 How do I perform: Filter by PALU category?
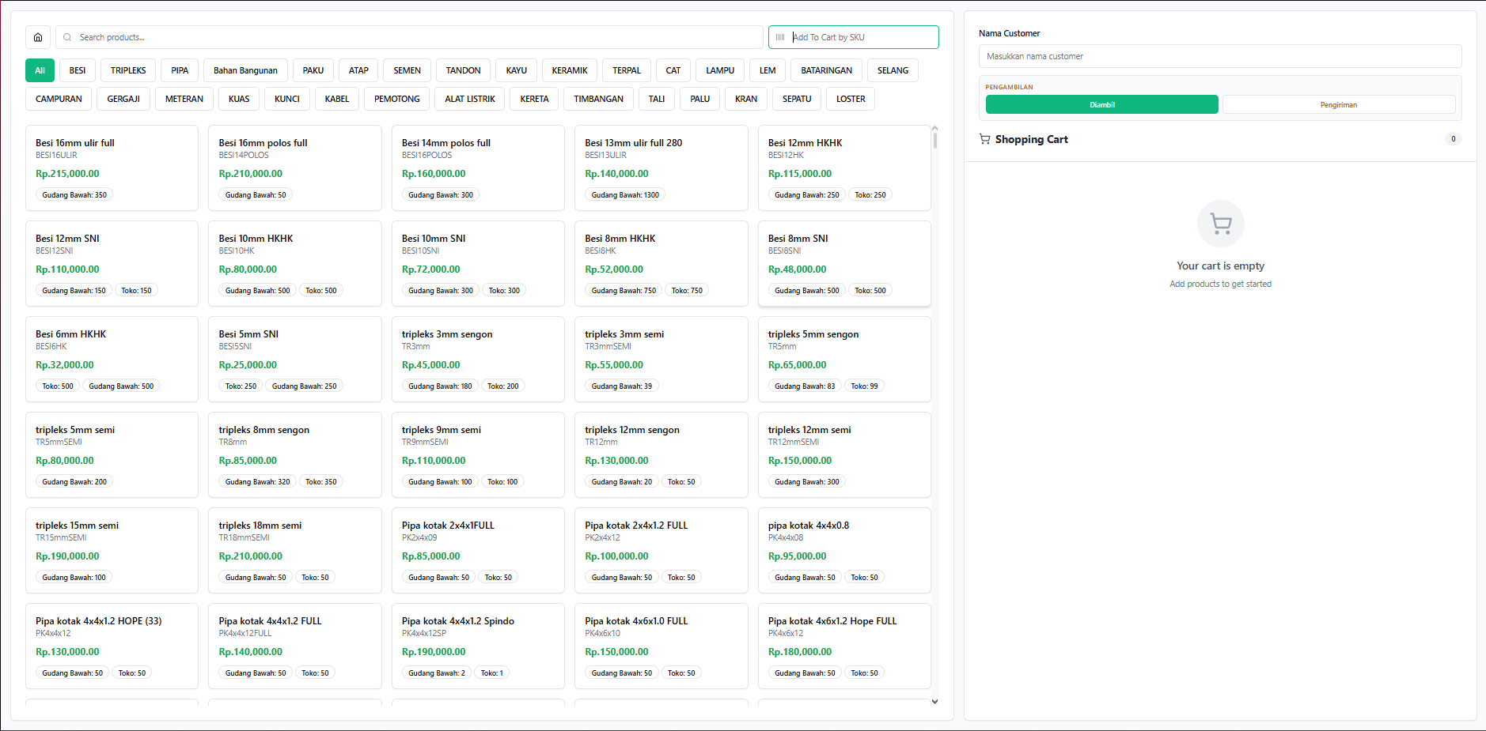click(700, 99)
